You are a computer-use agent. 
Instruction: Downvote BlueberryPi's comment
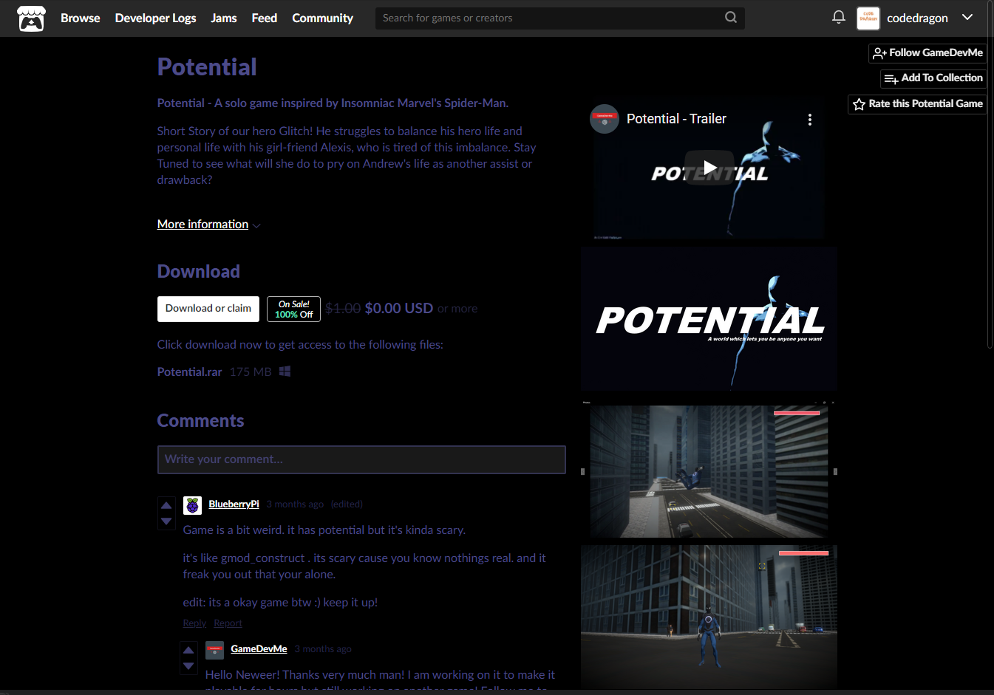click(166, 521)
